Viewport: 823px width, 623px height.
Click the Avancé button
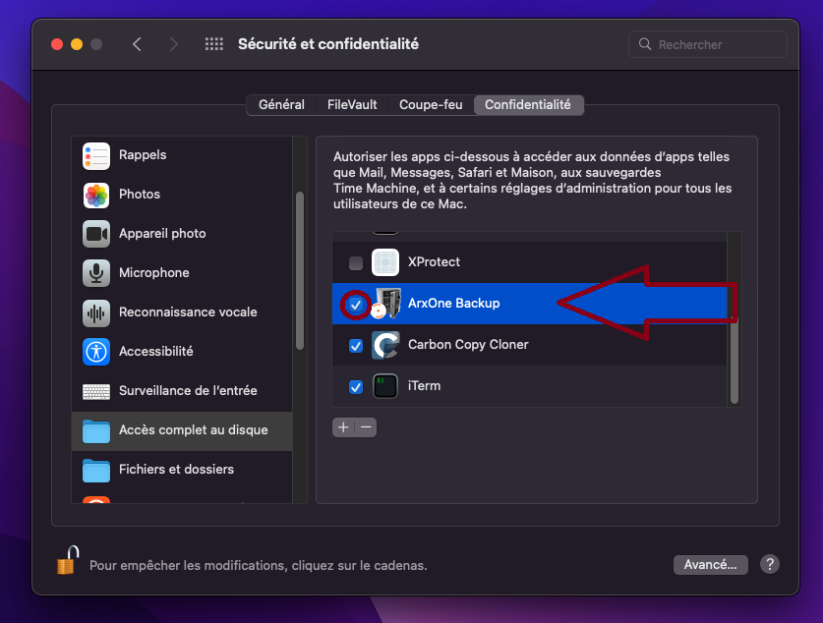tap(710, 564)
